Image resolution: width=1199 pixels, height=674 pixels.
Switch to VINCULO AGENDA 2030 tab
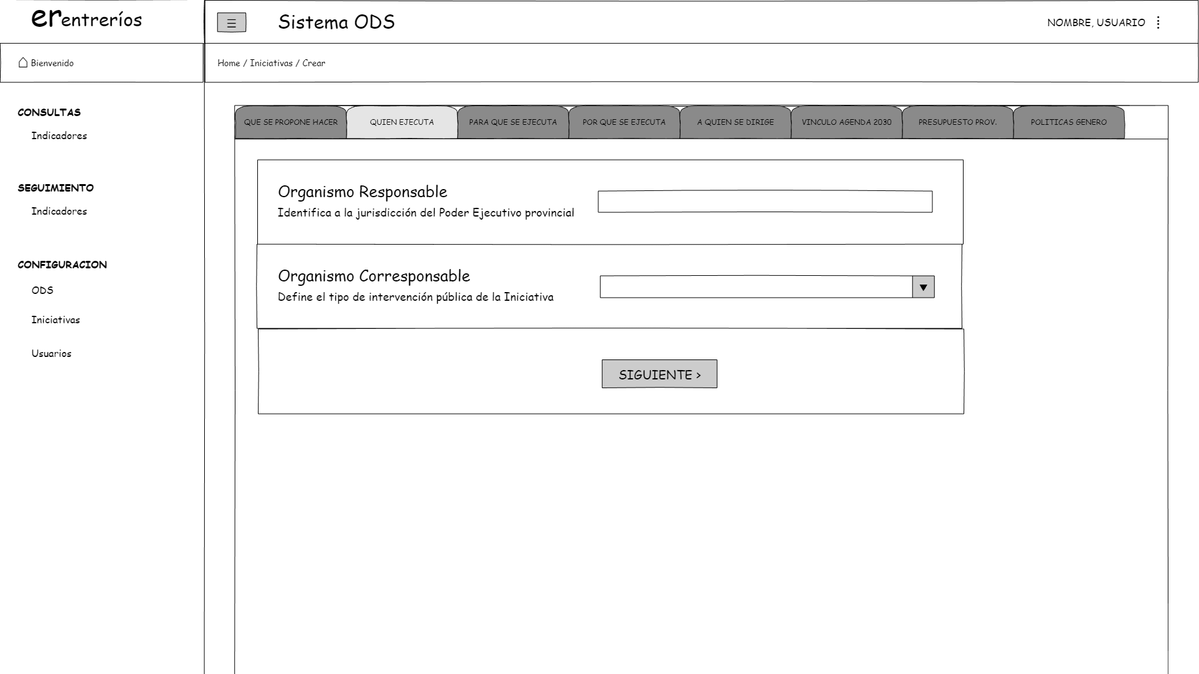coord(846,122)
